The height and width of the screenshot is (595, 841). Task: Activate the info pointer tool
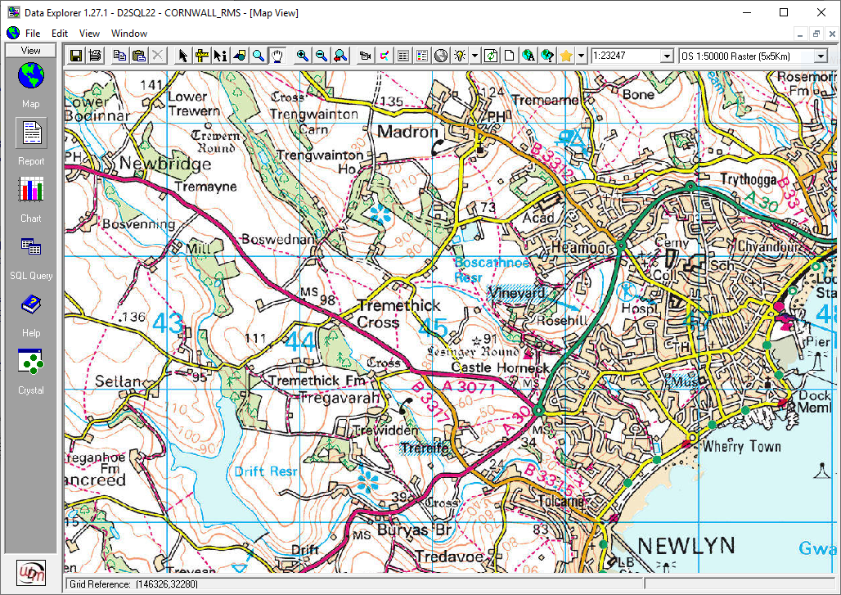click(x=220, y=56)
